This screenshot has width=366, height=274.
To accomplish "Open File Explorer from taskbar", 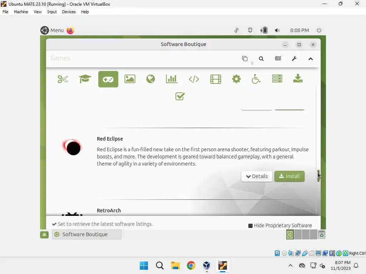I will tap(175, 265).
